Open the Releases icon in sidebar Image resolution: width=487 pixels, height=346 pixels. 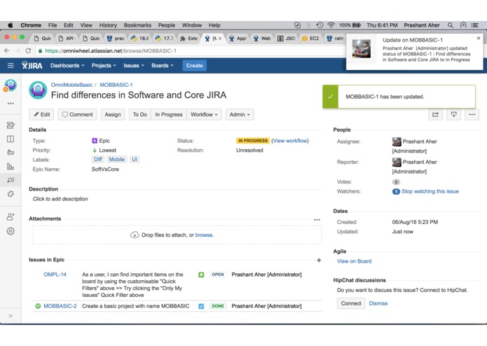click(x=11, y=153)
